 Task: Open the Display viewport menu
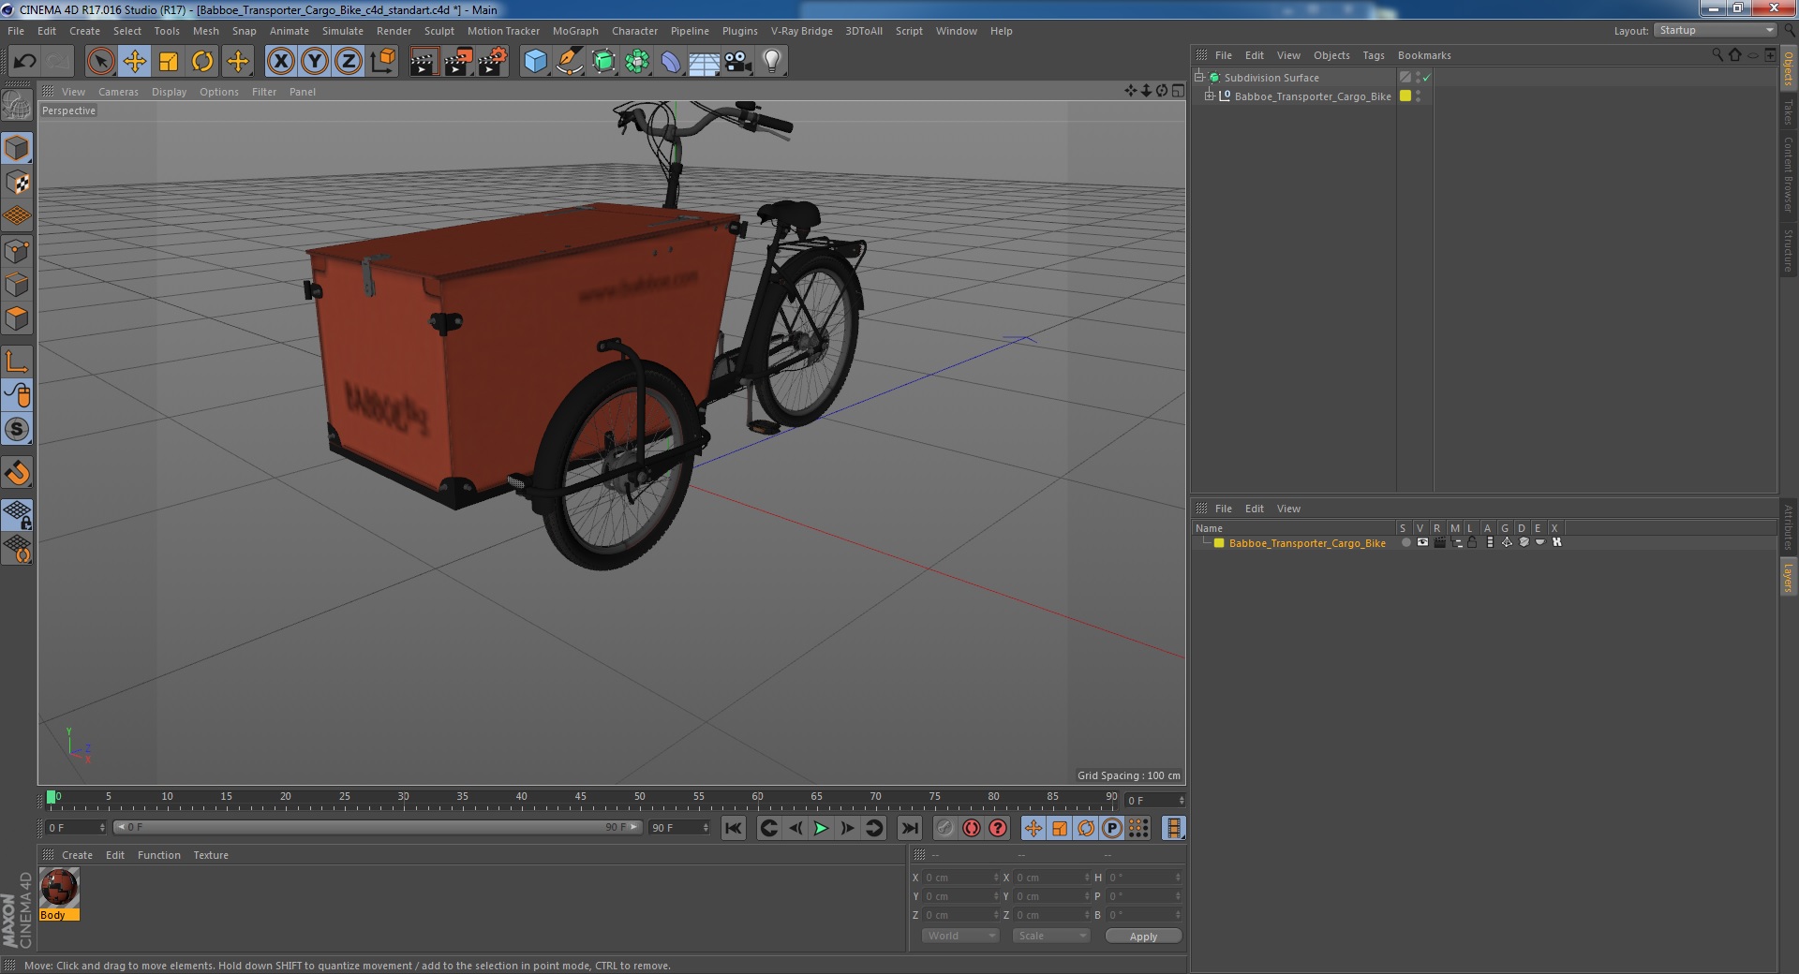pyautogui.click(x=169, y=92)
